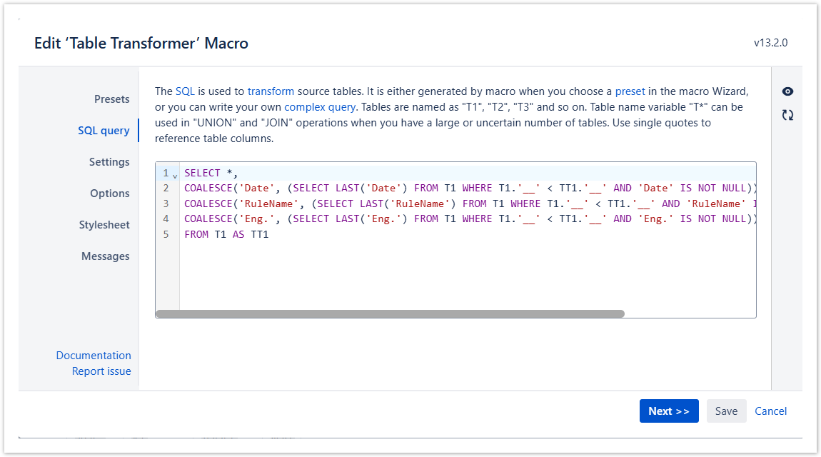Click the horizontal scrollbar of the SQL editor
This screenshot has width=821, height=457.
point(390,313)
